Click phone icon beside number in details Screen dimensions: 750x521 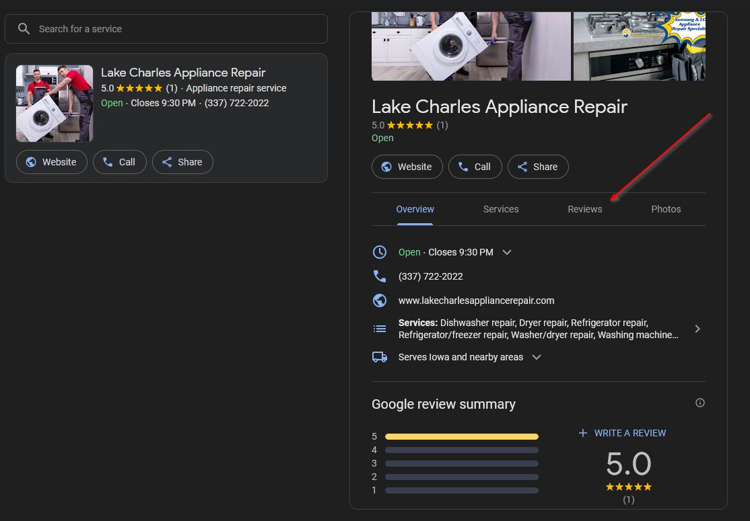pos(380,276)
